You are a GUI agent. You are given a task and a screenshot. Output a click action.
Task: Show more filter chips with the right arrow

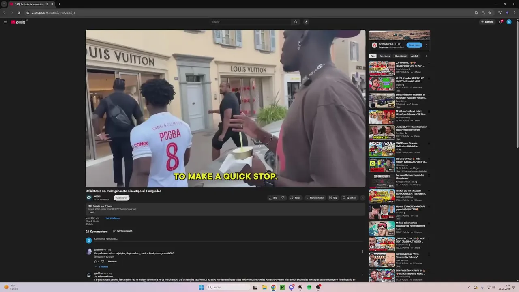[x=426, y=56]
